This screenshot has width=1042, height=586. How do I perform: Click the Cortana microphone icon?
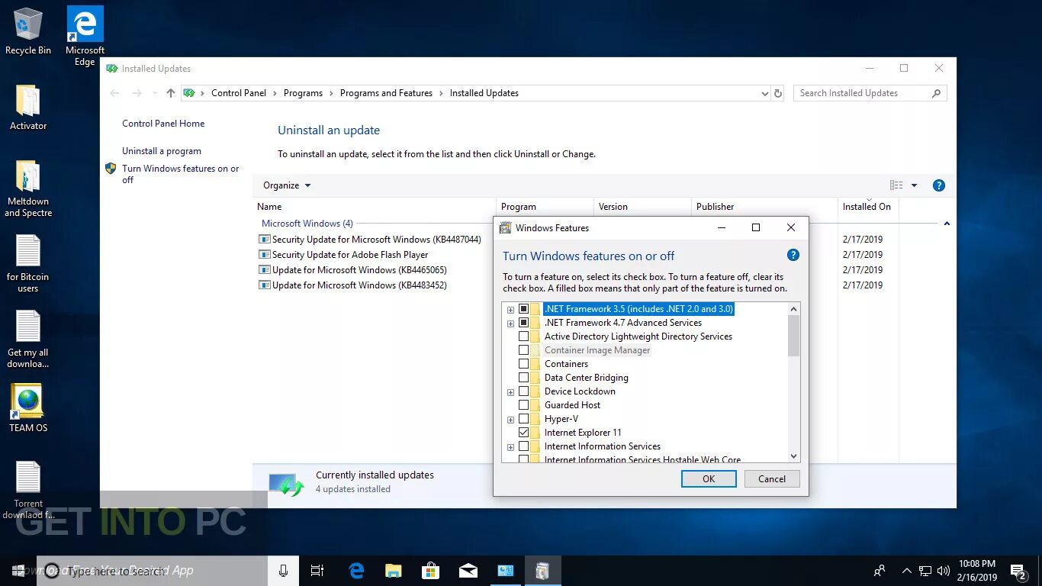click(283, 571)
